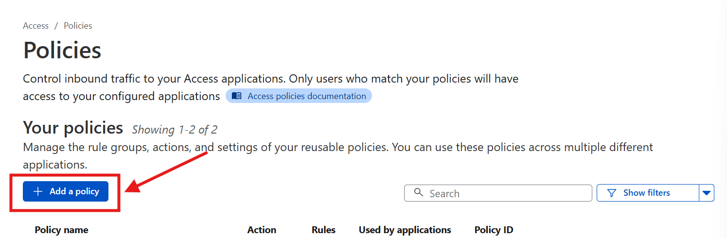Click the main Policies page heading
The height and width of the screenshot is (238, 727).
tap(62, 50)
